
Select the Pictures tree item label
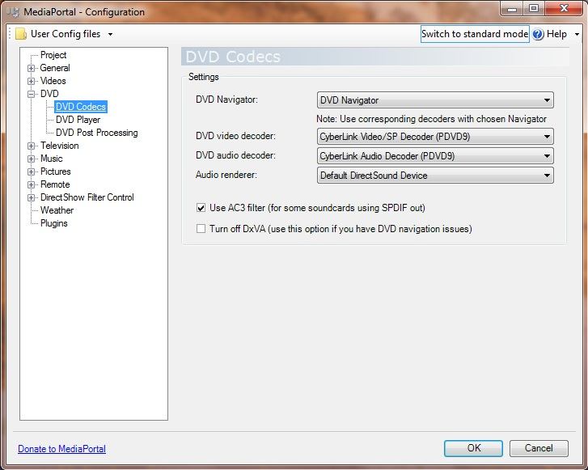point(56,171)
